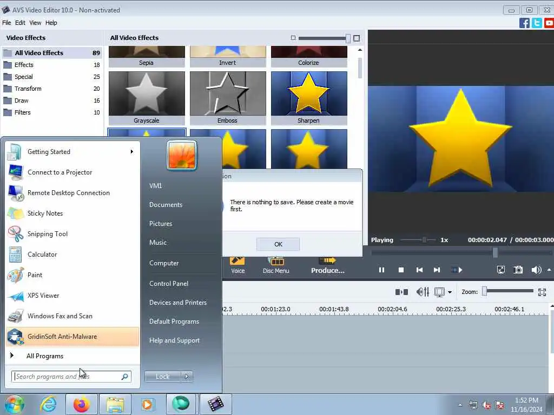The height and width of the screenshot is (415, 554).
Task: Click the preview seek bar handle
Action: [496, 252]
